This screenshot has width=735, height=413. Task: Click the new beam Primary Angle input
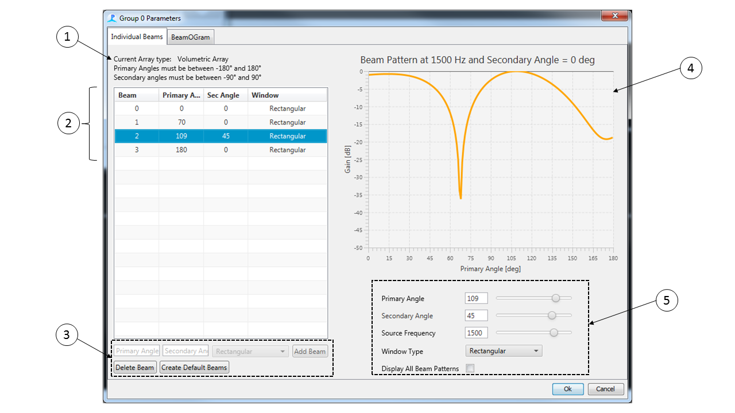[137, 351]
